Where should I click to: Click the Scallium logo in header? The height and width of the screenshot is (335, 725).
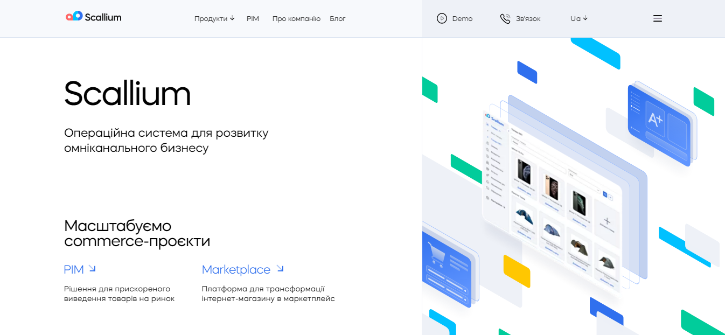pyautogui.click(x=94, y=17)
